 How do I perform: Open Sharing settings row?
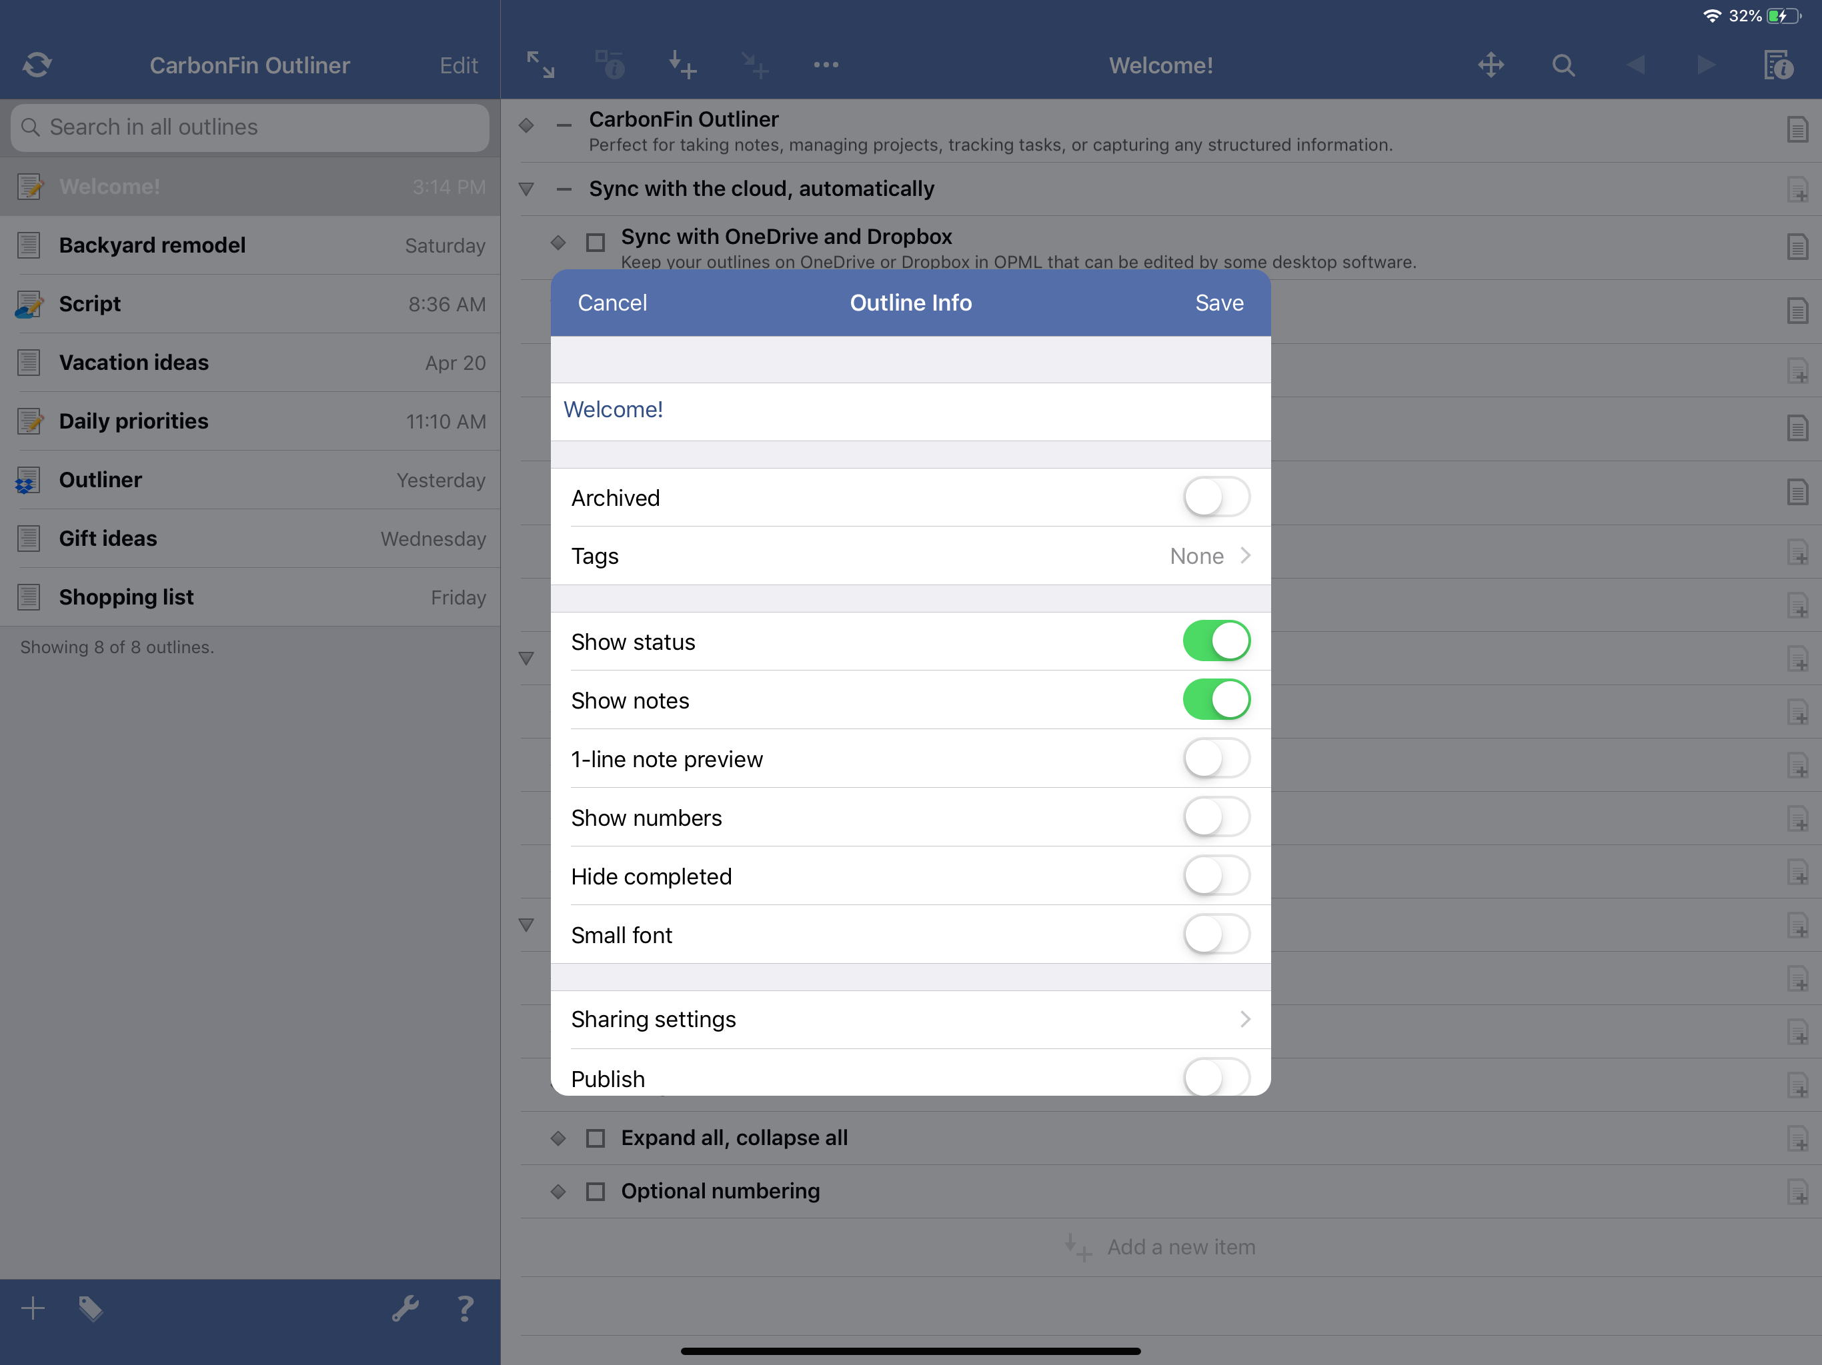tap(910, 1019)
